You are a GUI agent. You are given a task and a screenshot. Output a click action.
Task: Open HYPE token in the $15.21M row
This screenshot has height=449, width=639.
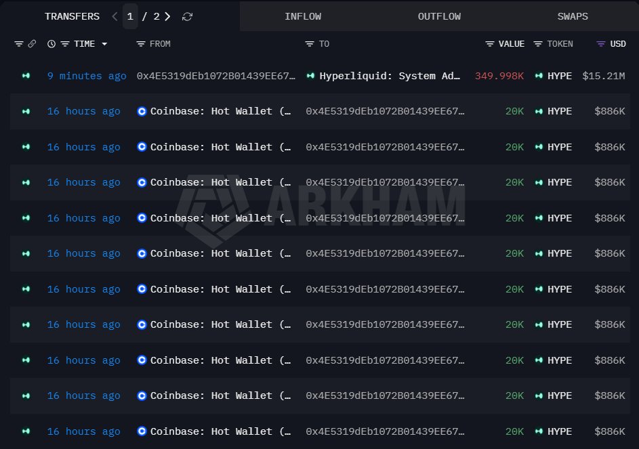pyautogui.click(x=560, y=76)
